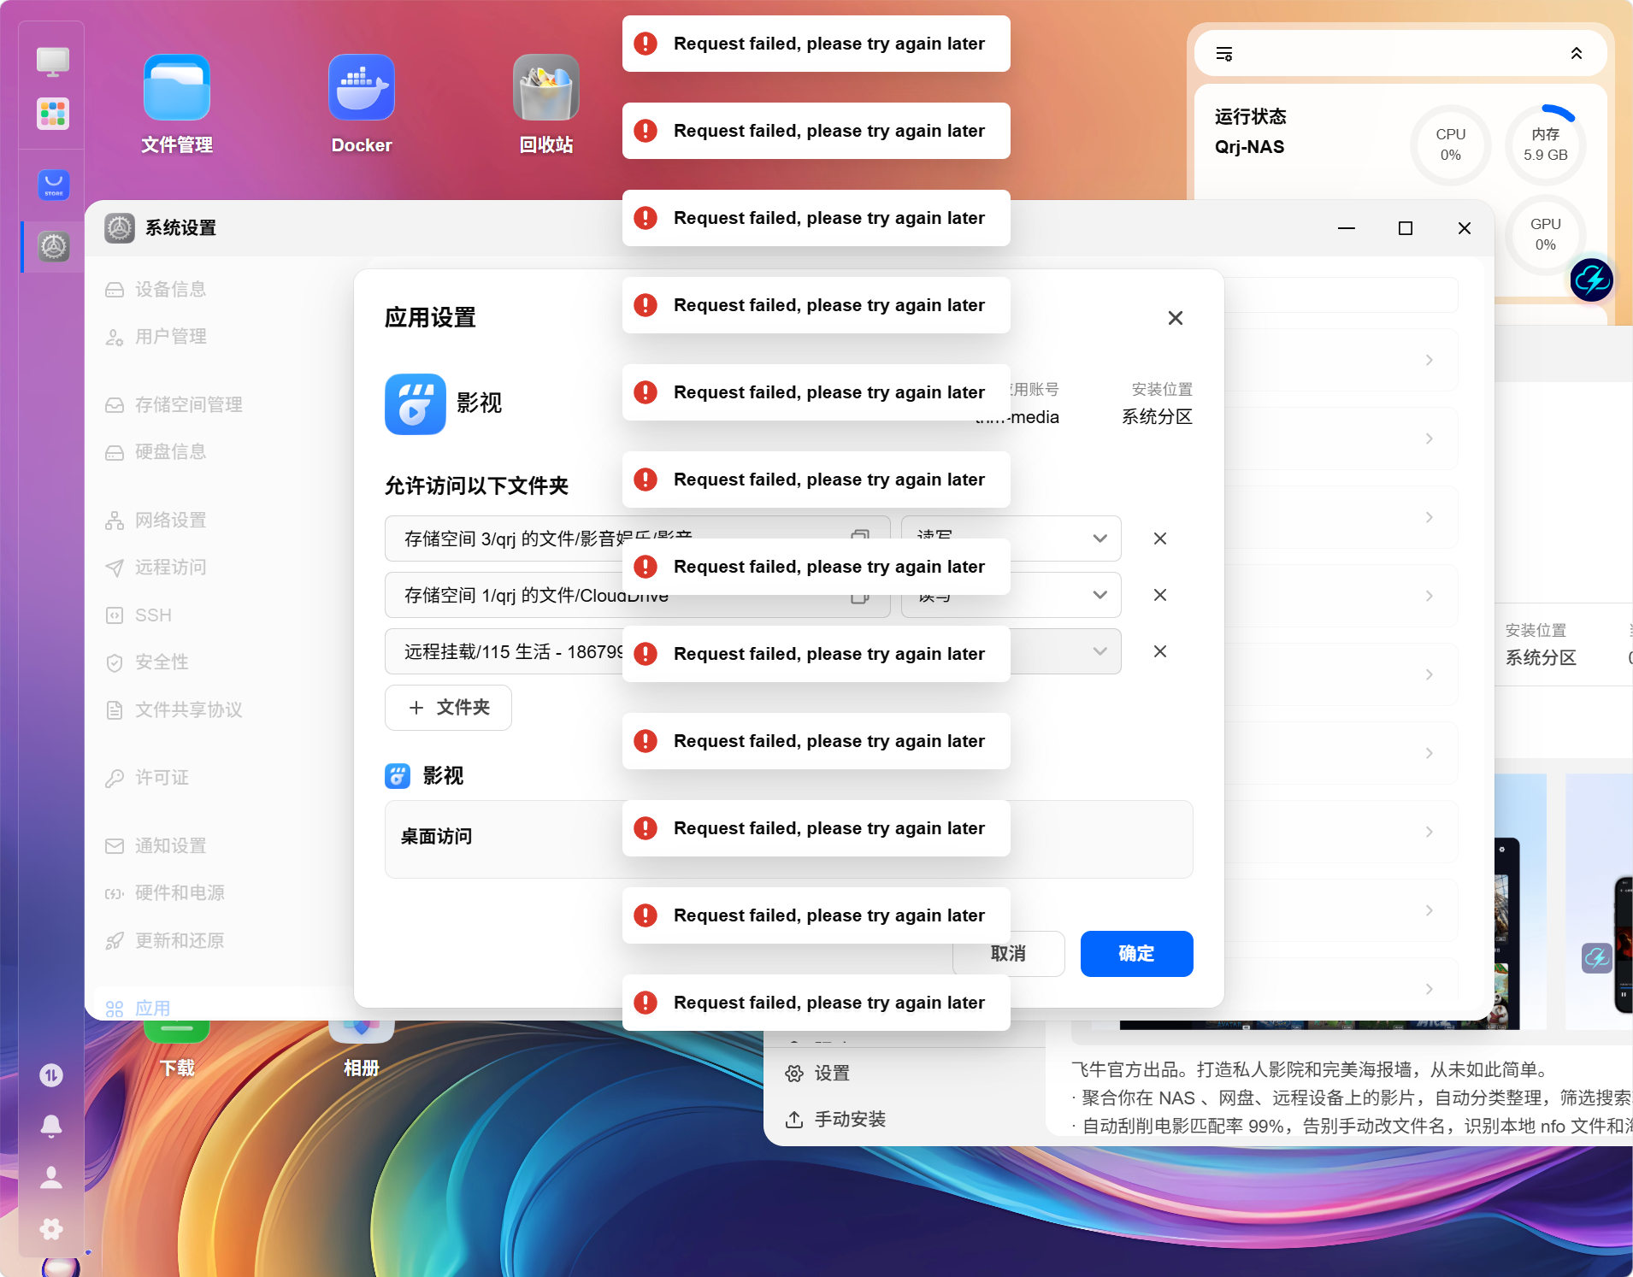Collapse the status widget with double chevron
This screenshot has width=1633, height=1277.
tap(1576, 54)
